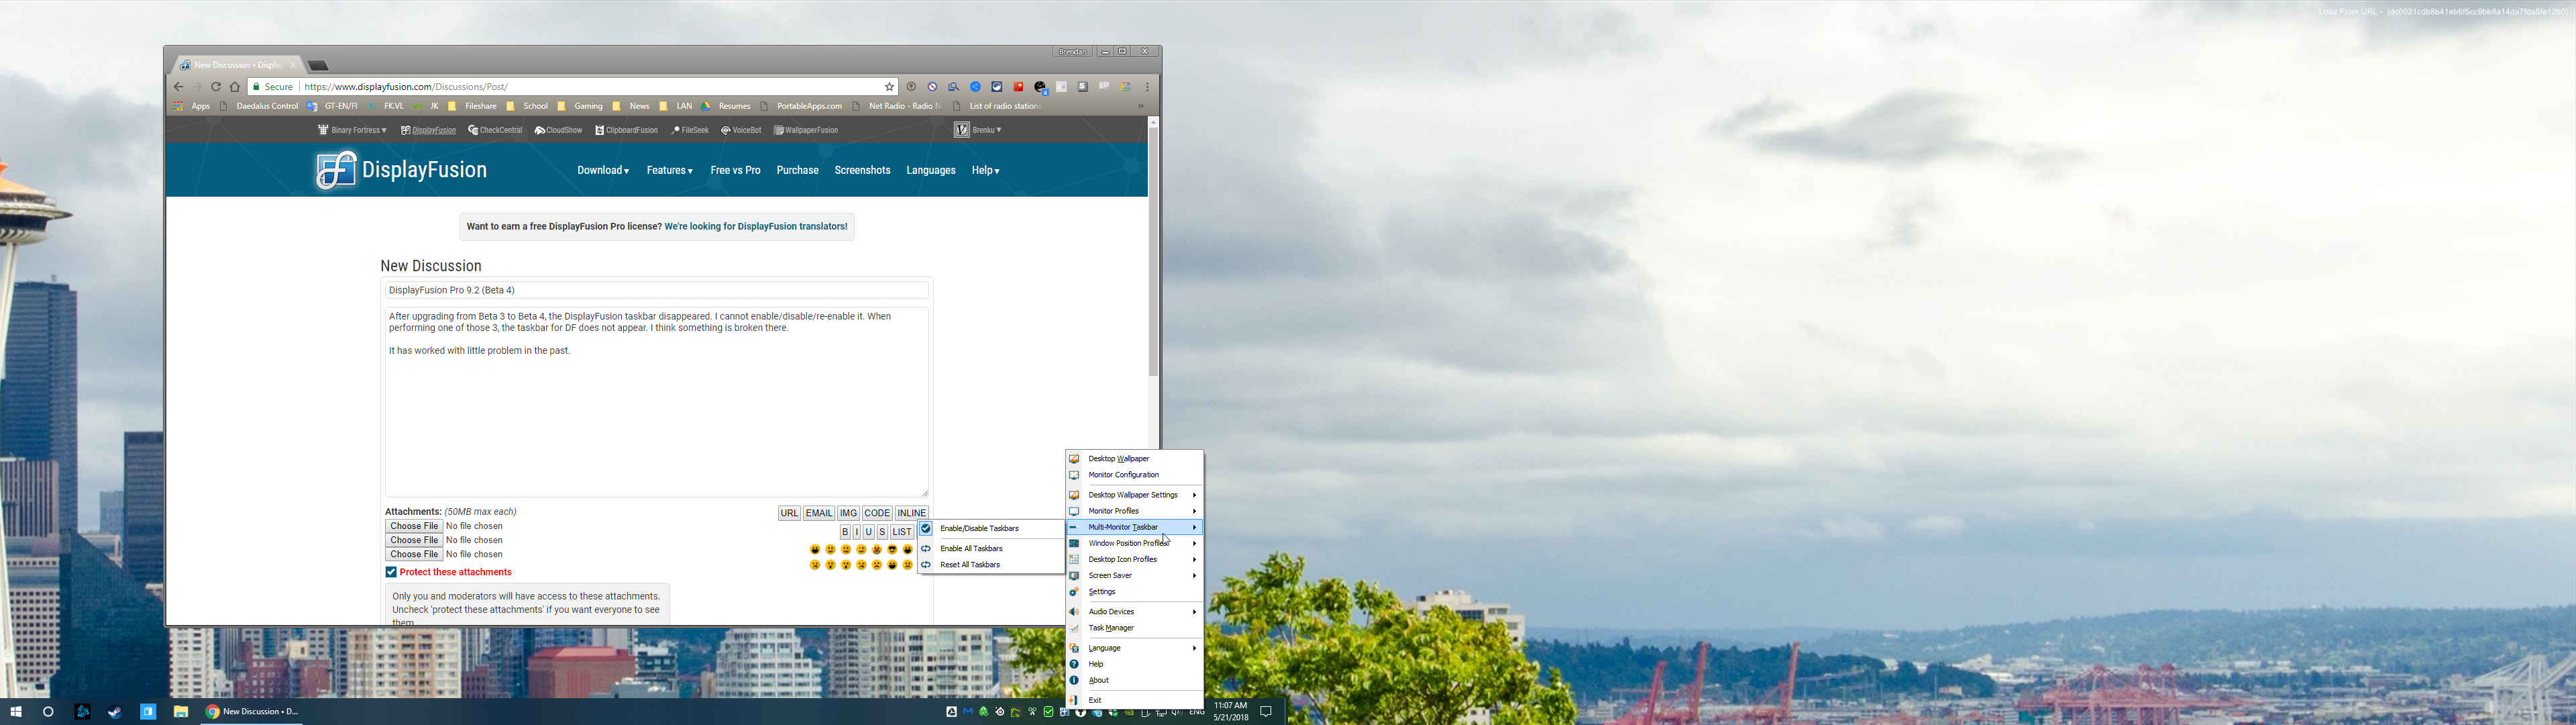This screenshot has height=725, width=2576.
Task: Click the Monitor Configuration icon
Action: (x=1074, y=475)
